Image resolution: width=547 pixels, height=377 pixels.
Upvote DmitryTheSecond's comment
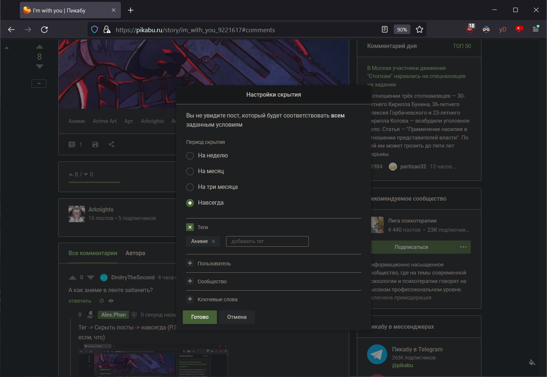[x=73, y=277]
